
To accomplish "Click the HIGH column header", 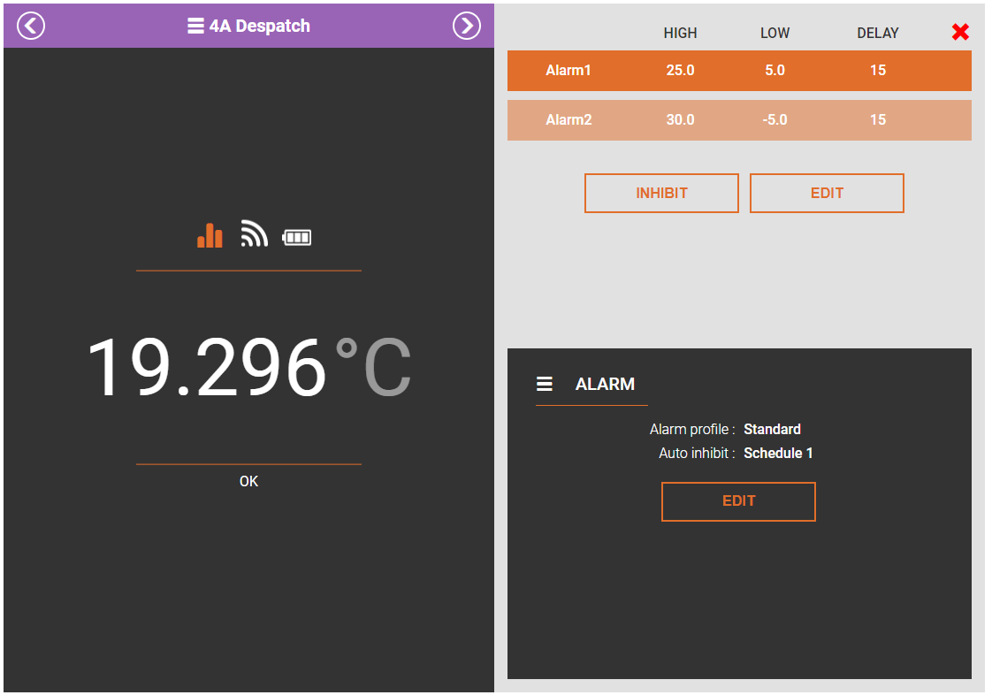I will (x=680, y=33).
